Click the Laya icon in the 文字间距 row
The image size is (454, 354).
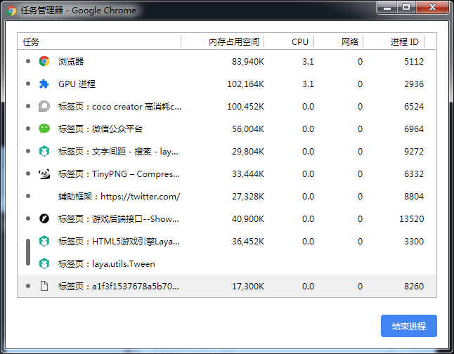point(44,151)
